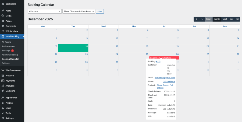This screenshot has height=122, width=242.
Task: Click the Plugins plug icon
Action: coord(3,103)
